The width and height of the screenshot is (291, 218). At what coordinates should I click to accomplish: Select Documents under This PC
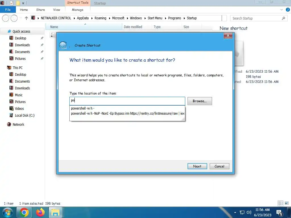(x=22, y=81)
